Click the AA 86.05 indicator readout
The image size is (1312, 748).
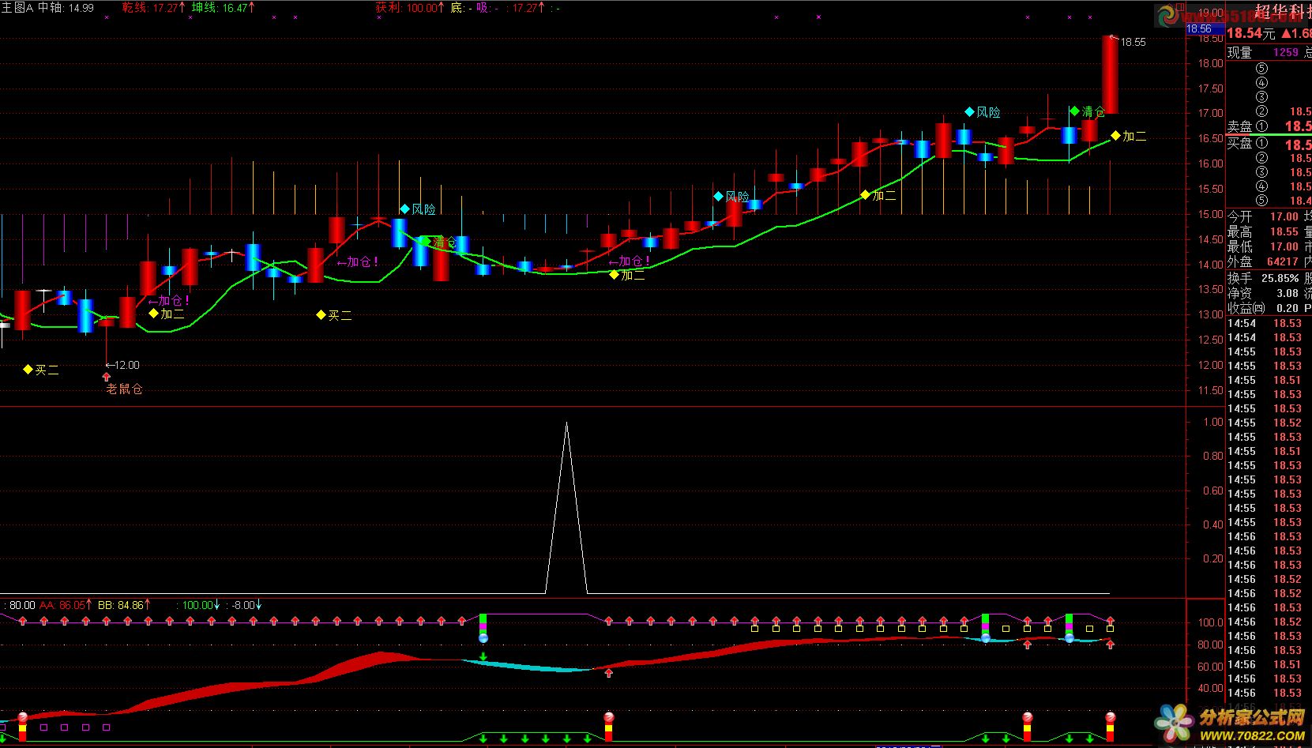62,605
